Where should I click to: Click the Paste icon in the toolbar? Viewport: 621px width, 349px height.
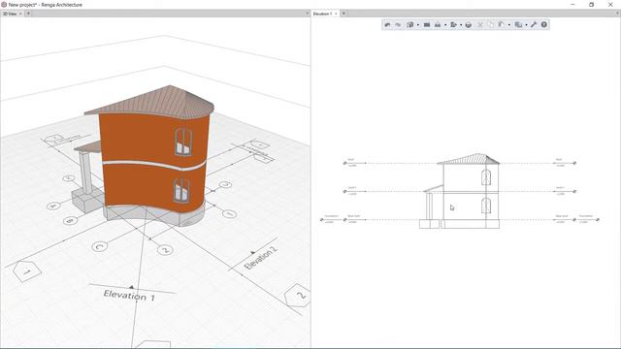(502, 25)
